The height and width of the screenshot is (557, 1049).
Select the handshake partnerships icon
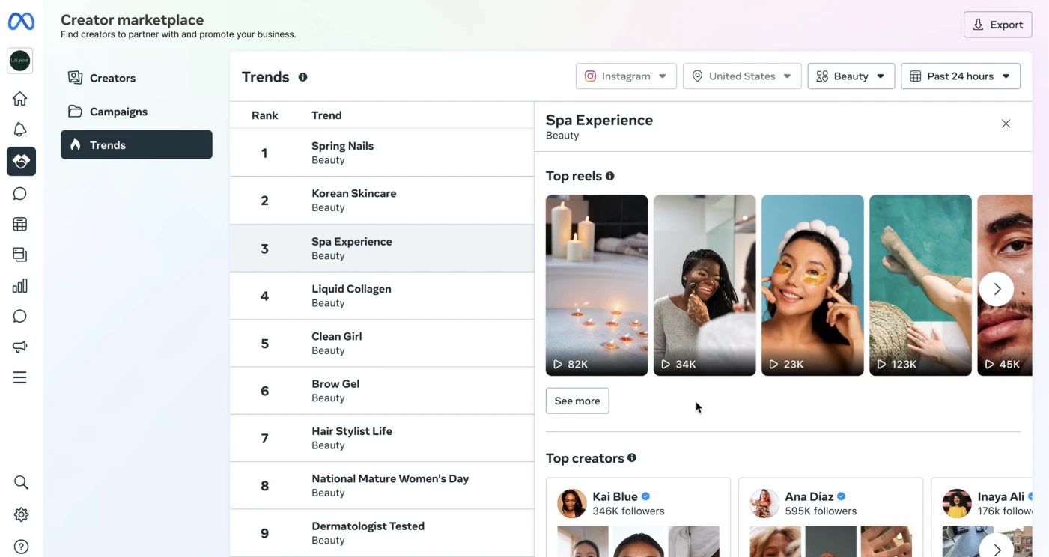pos(21,162)
